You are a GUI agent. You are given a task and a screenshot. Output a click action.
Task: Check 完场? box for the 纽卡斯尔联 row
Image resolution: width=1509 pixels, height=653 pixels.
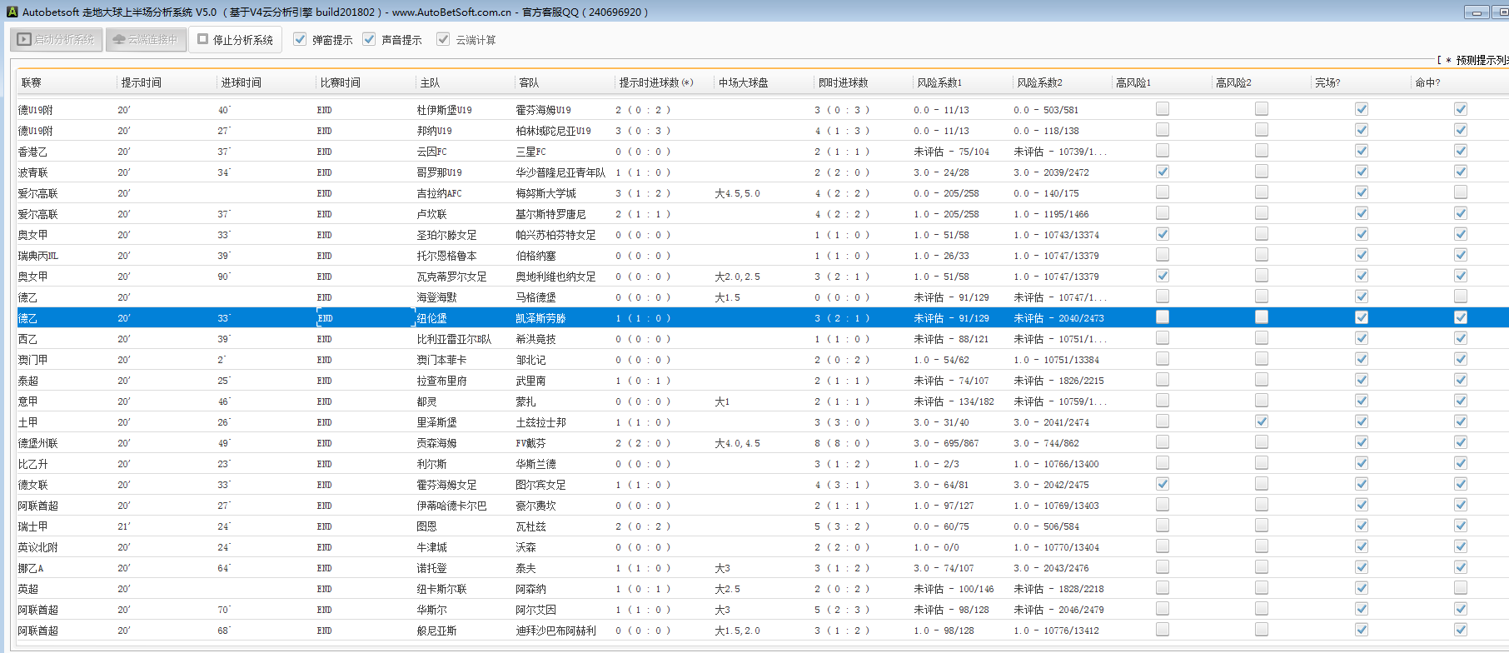(x=1362, y=588)
